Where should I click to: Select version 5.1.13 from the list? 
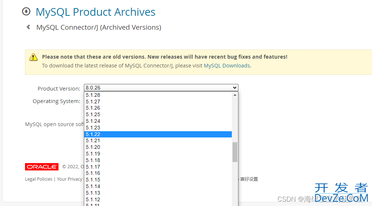(158, 193)
